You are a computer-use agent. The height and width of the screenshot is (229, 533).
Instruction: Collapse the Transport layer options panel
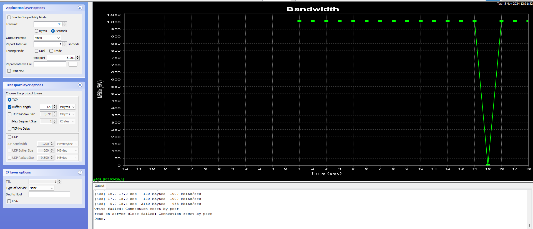click(x=80, y=85)
